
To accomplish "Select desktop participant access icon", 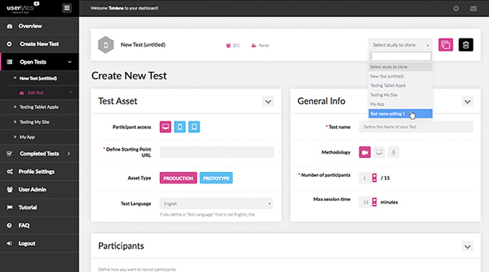I will click(166, 126).
